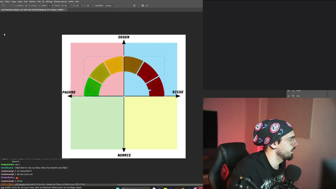This screenshot has height=189, width=336.
Task: Commit the transform with the checkmark icon
Action: pos(147,6)
